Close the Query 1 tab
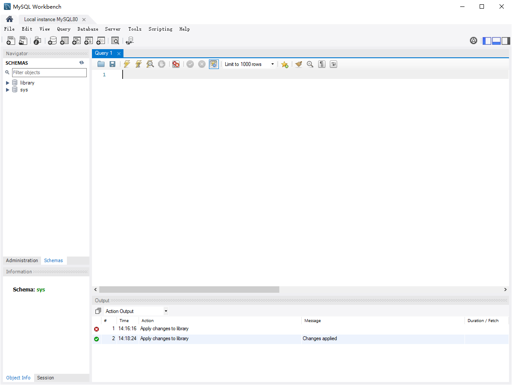The height and width of the screenshot is (385, 512). pos(119,53)
